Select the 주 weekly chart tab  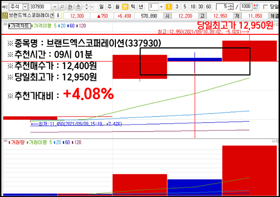click(109, 7)
